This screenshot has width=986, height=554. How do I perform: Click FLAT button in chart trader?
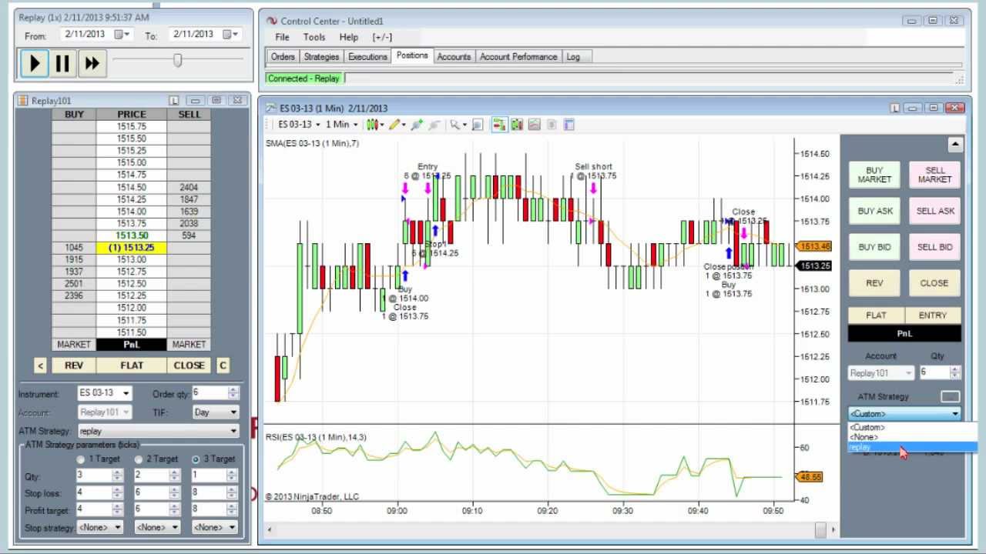pos(876,315)
